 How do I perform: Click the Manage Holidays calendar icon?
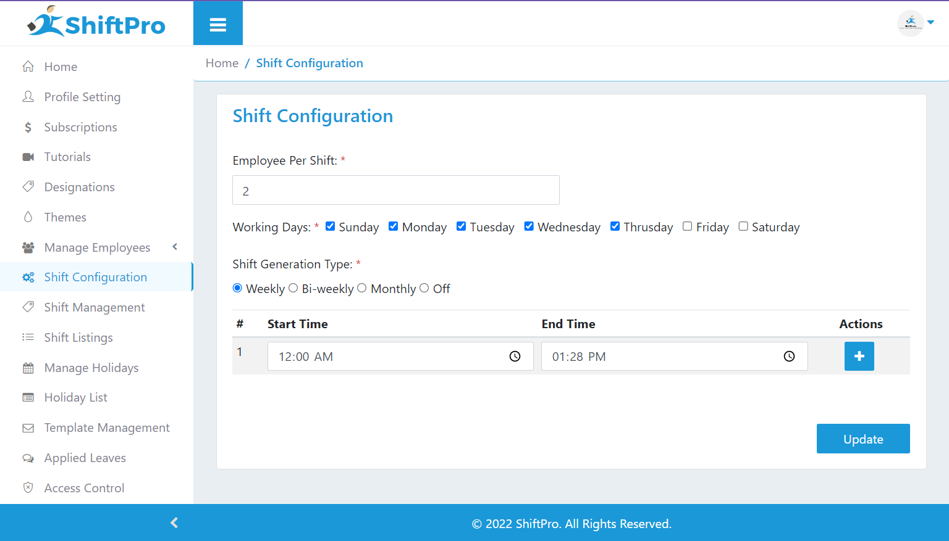(28, 368)
